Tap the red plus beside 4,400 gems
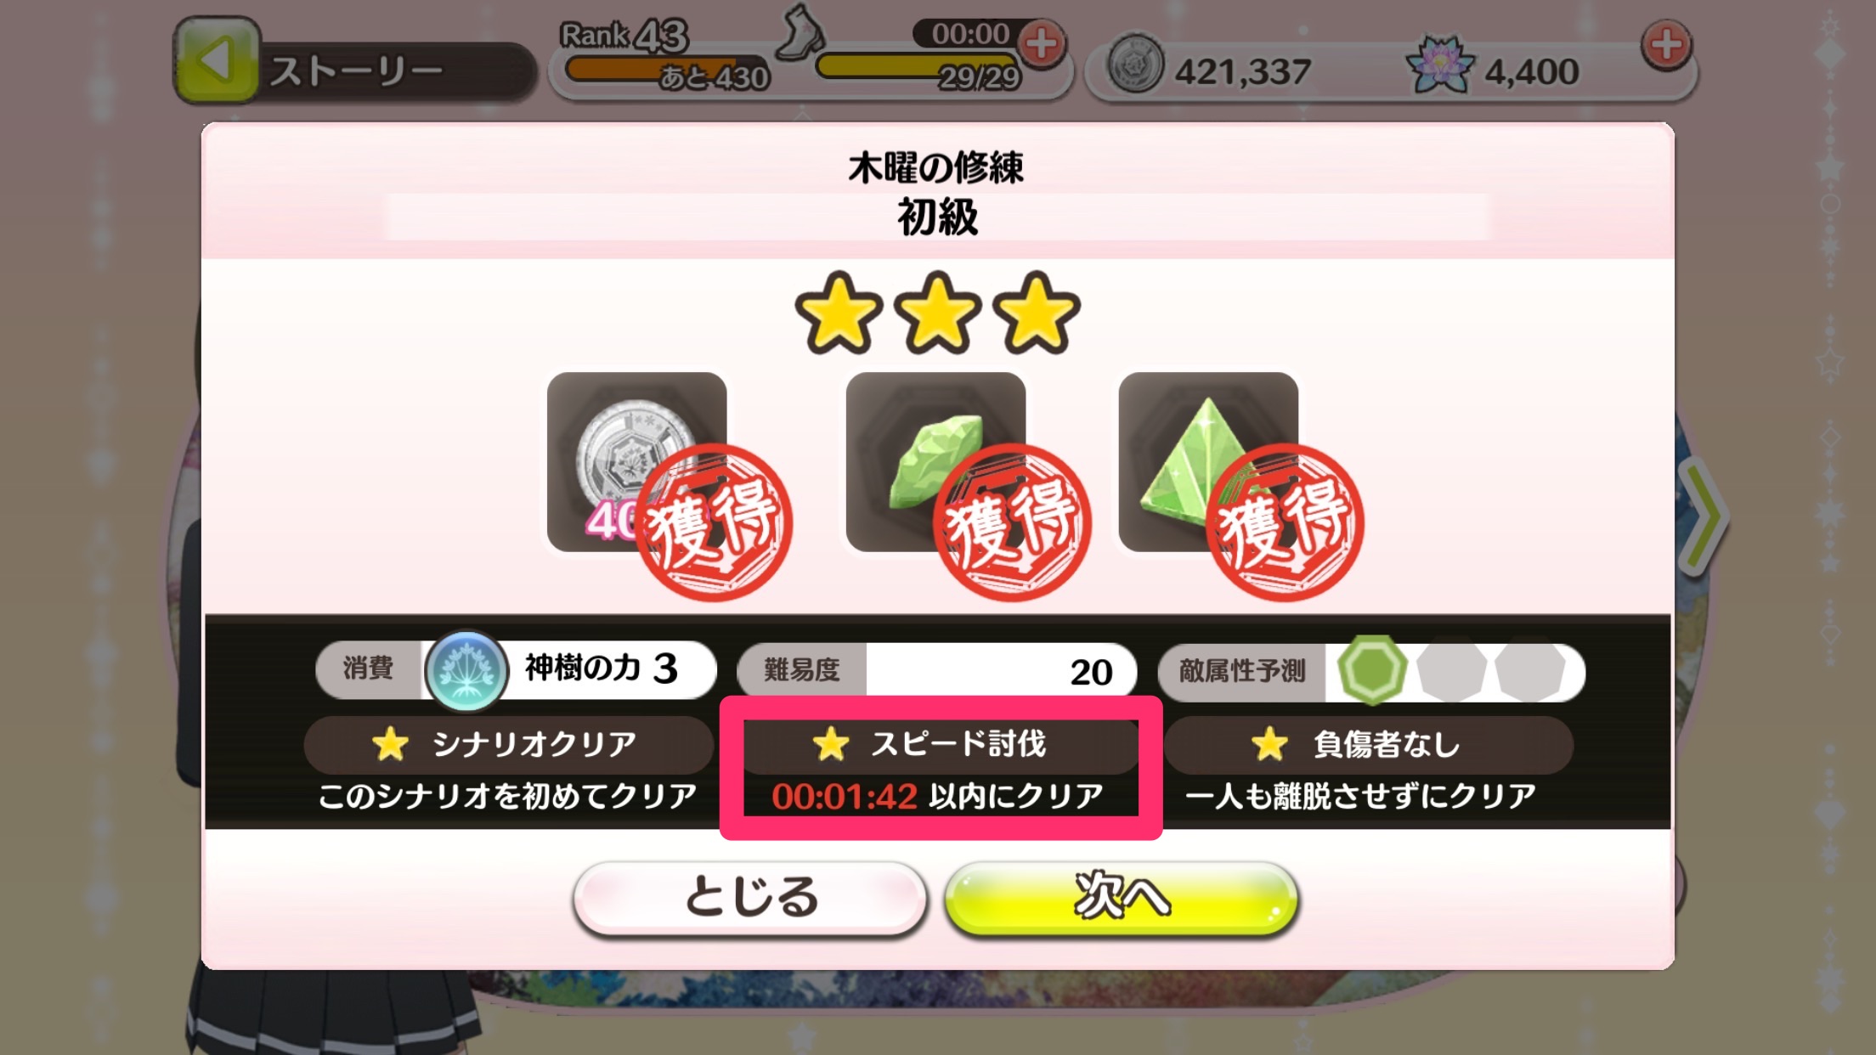The height and width of the screenshot is (1055, 1876). click(1666, 45)
